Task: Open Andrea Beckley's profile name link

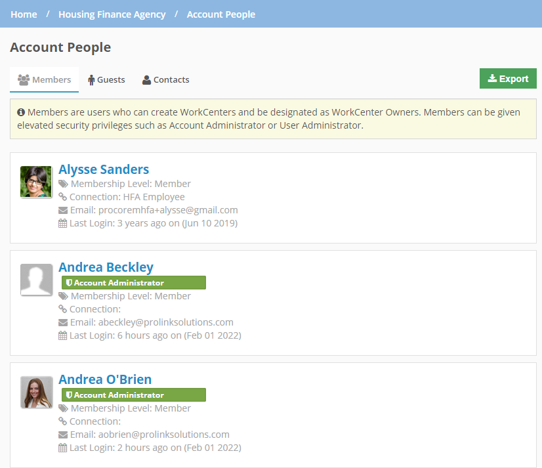Action: [106, 267]
